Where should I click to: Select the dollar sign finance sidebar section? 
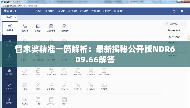coord(9,101)
